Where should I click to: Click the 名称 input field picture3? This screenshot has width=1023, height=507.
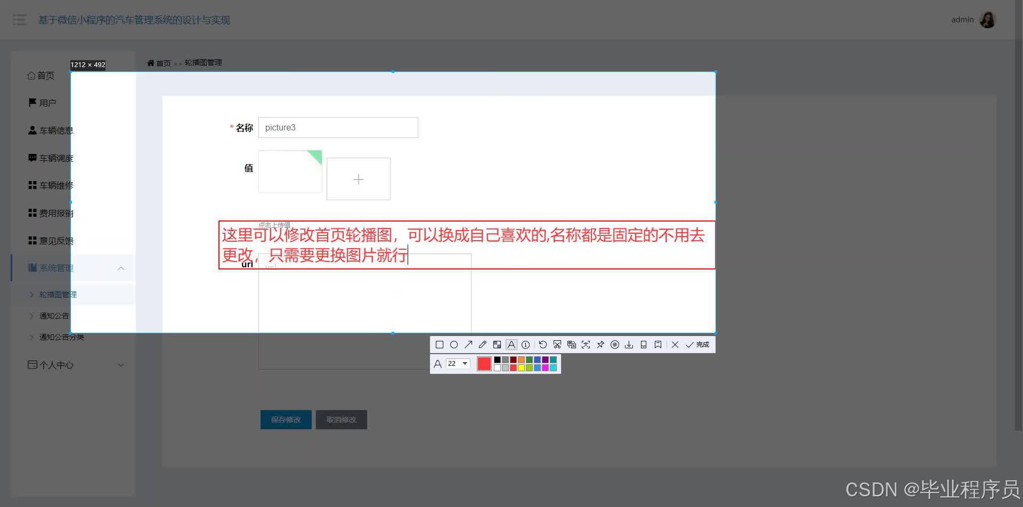tap(338, 127)
